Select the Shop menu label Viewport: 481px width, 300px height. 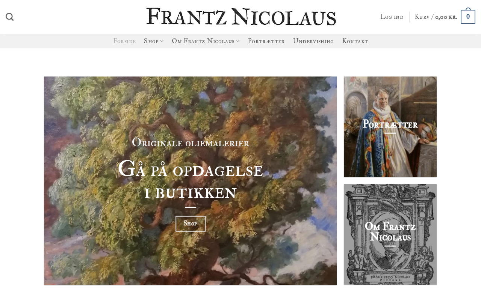(151, 41)
